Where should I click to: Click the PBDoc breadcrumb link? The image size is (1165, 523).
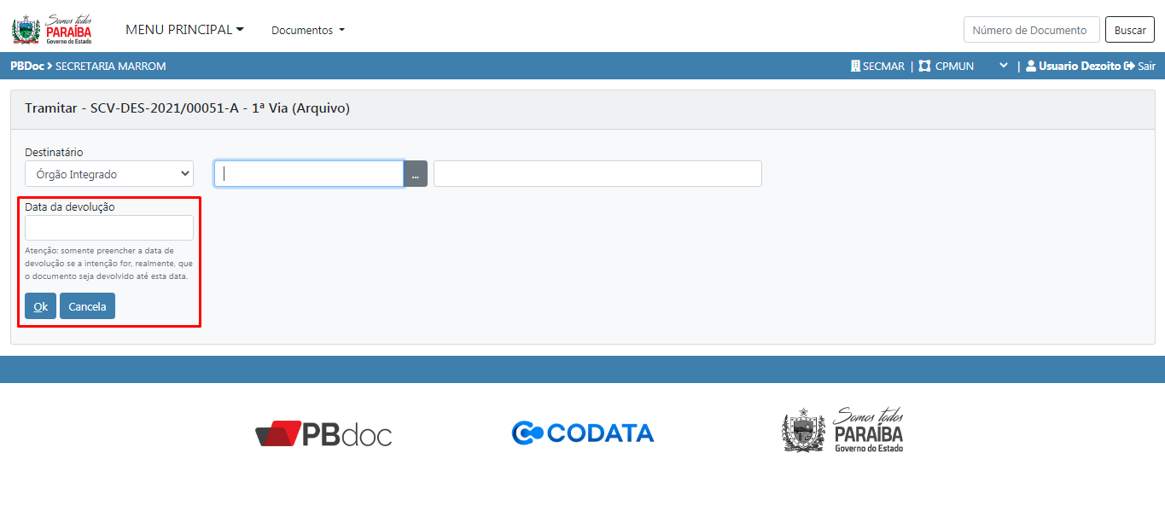[x=27, y=66]
